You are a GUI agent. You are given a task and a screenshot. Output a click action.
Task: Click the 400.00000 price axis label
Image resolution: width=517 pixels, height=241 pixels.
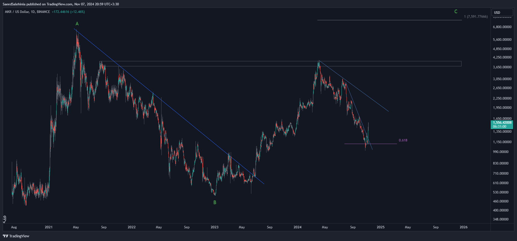(x=501, y=210)
